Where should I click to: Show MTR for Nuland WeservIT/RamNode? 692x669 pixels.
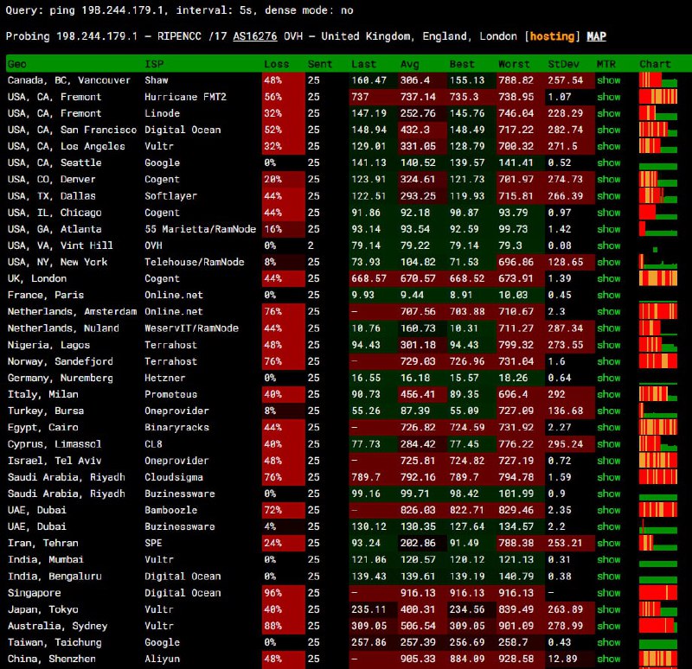click(608, 328)
